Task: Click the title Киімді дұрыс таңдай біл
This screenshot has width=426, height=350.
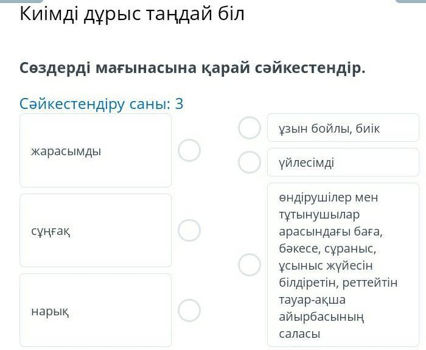Action: click(x=132, y=13)
